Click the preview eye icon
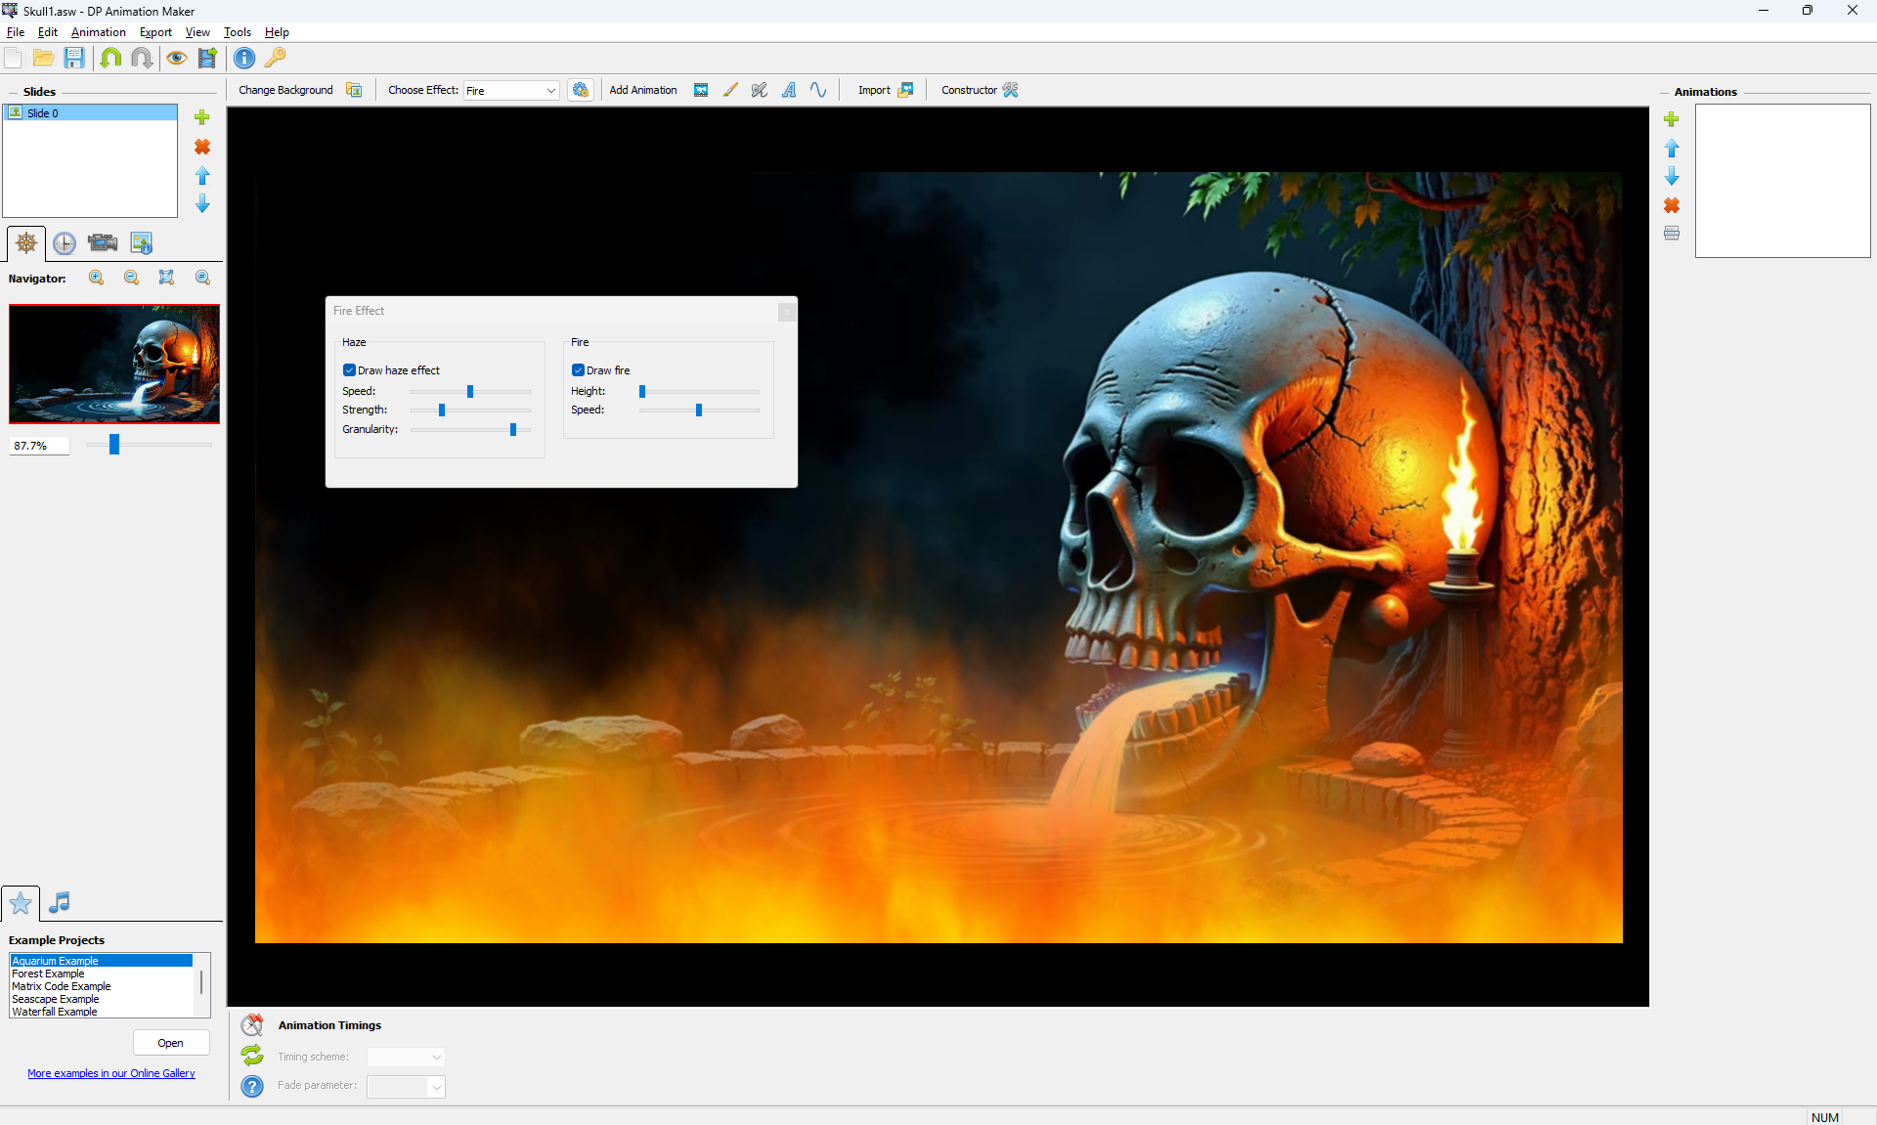 click(176, 58)
